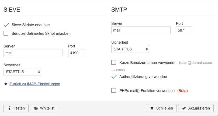The image size is (218, 116).
Task: Go back via Zurück zu IMAP-Einstellungen link
Action: [35, 84]
